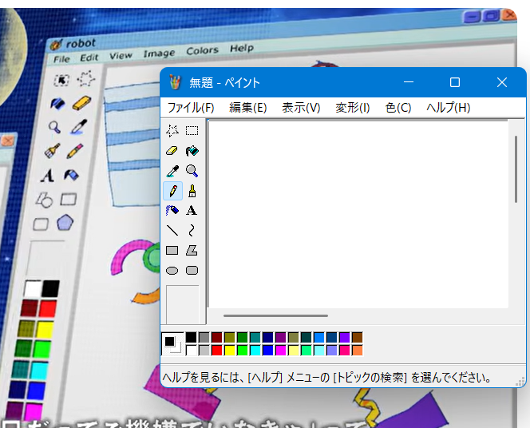530x428 pixels.
Task: Pick the straight Line tool in ペイント
Action: pos(172,231)
